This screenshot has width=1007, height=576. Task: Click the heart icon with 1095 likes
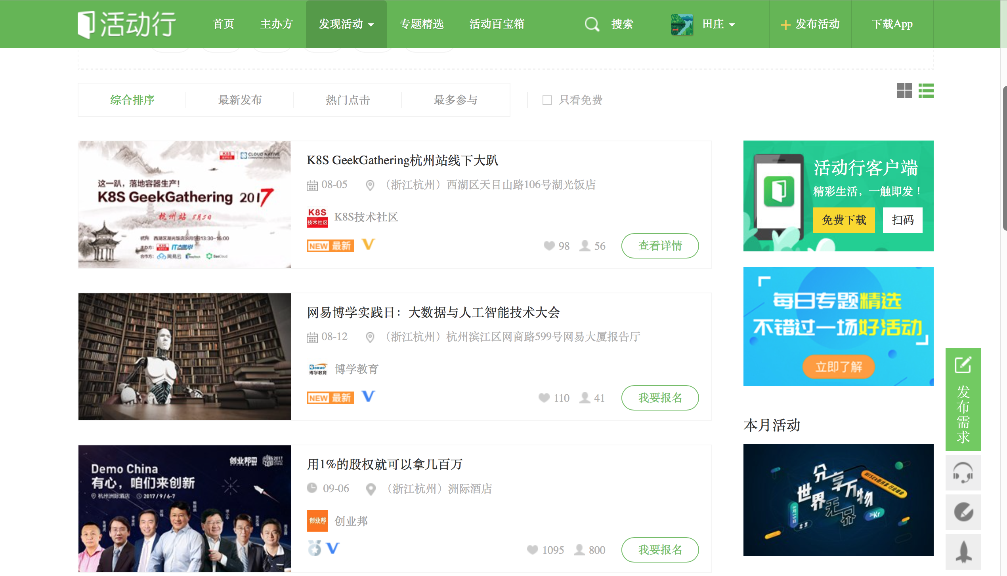click(533, 550)
